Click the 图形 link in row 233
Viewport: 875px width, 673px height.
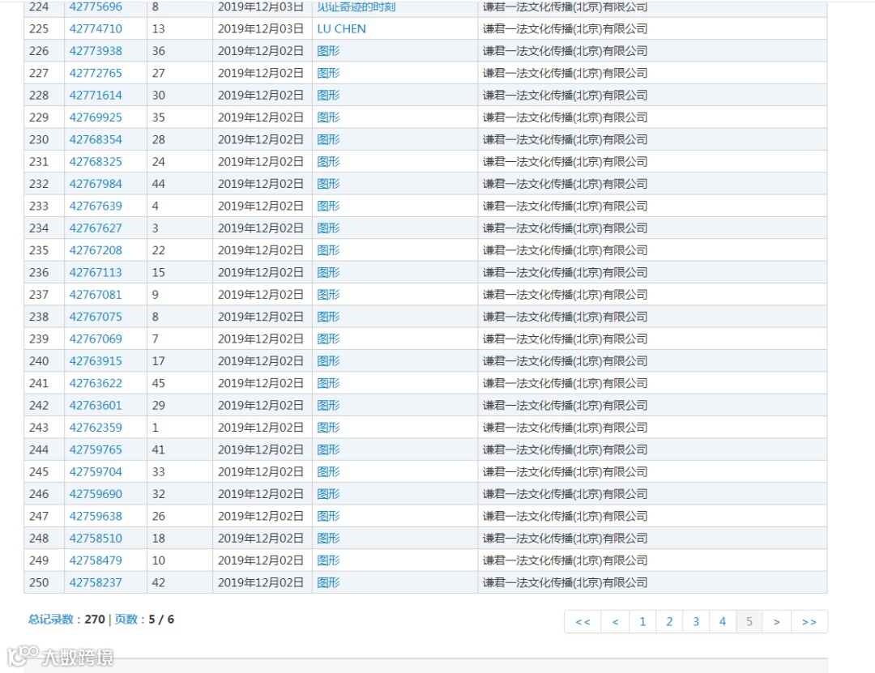328,206
